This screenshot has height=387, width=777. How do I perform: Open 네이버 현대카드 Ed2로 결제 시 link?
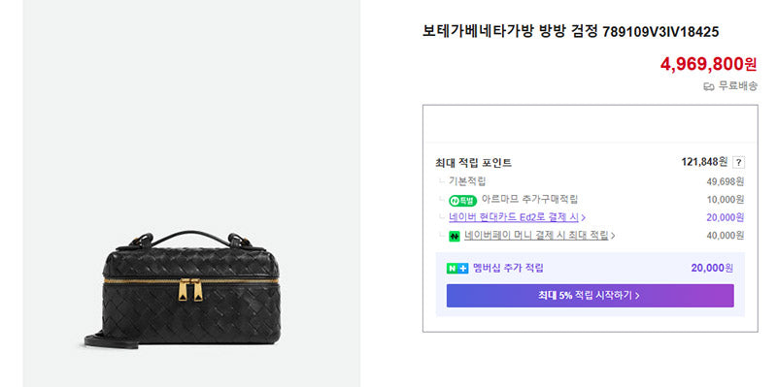[514, 217]
